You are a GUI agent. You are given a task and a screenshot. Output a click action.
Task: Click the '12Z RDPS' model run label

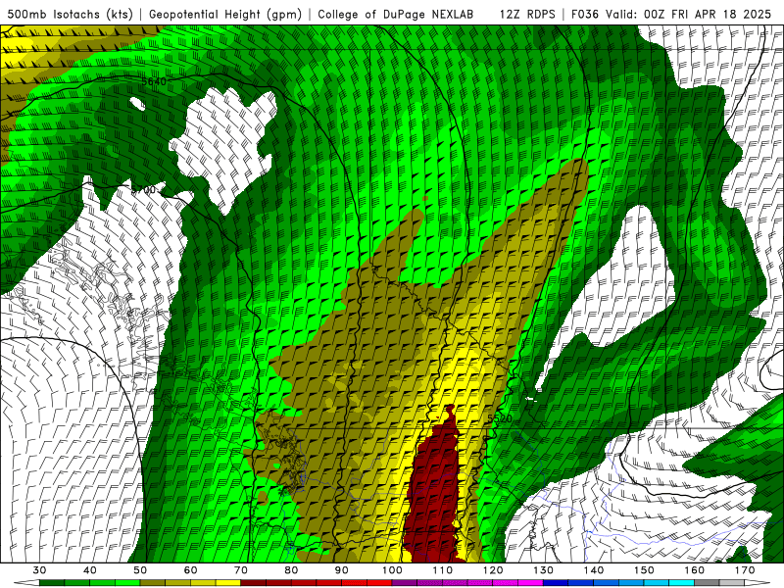tap(527, 15)
